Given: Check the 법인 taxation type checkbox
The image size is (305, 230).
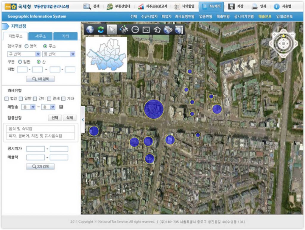Looking at the screenshot, I should pos(7,98).
